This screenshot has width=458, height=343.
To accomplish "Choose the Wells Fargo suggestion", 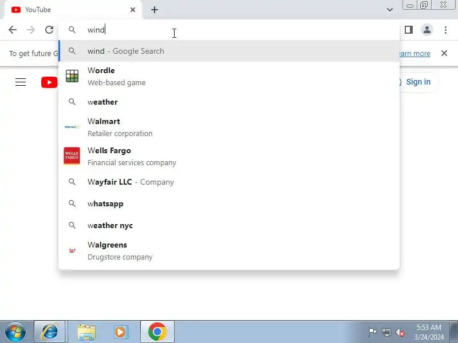I will [229, 156].
